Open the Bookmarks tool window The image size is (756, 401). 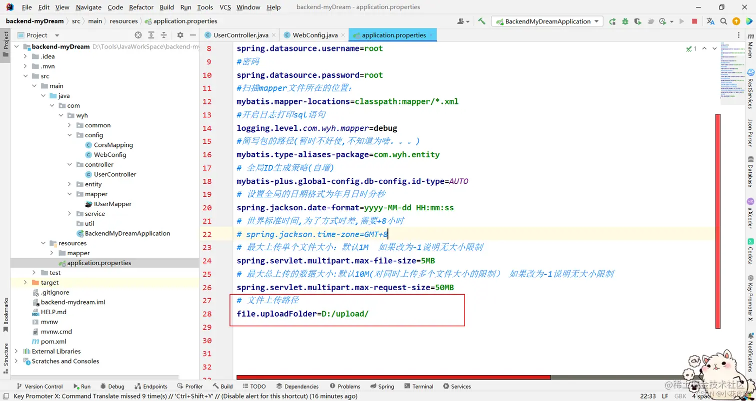tap(6, 315)
